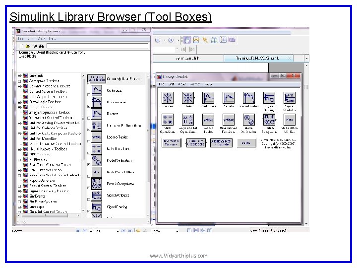Click binoculars find icon in Library Browser toolbar
357x268 pixels.
coord(41,46)
